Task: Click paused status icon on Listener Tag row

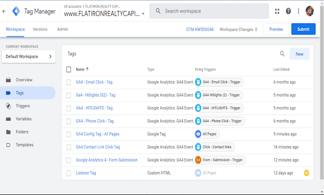Action: coord(306,173)
